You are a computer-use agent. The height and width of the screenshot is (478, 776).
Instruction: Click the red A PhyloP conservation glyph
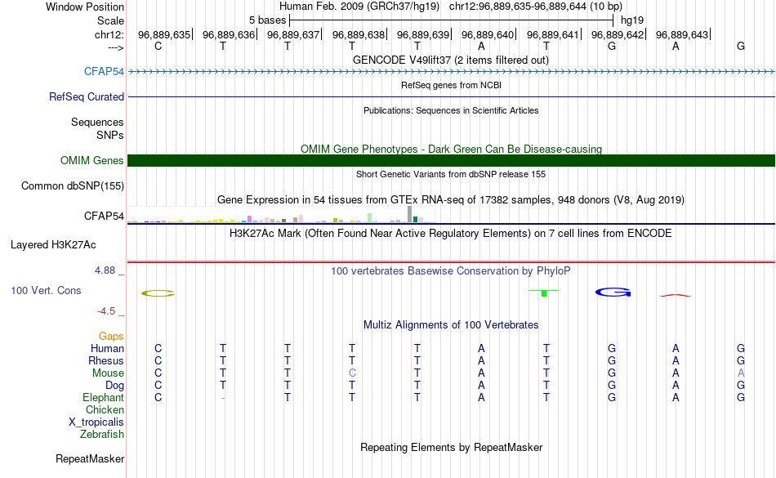[675, 296]
